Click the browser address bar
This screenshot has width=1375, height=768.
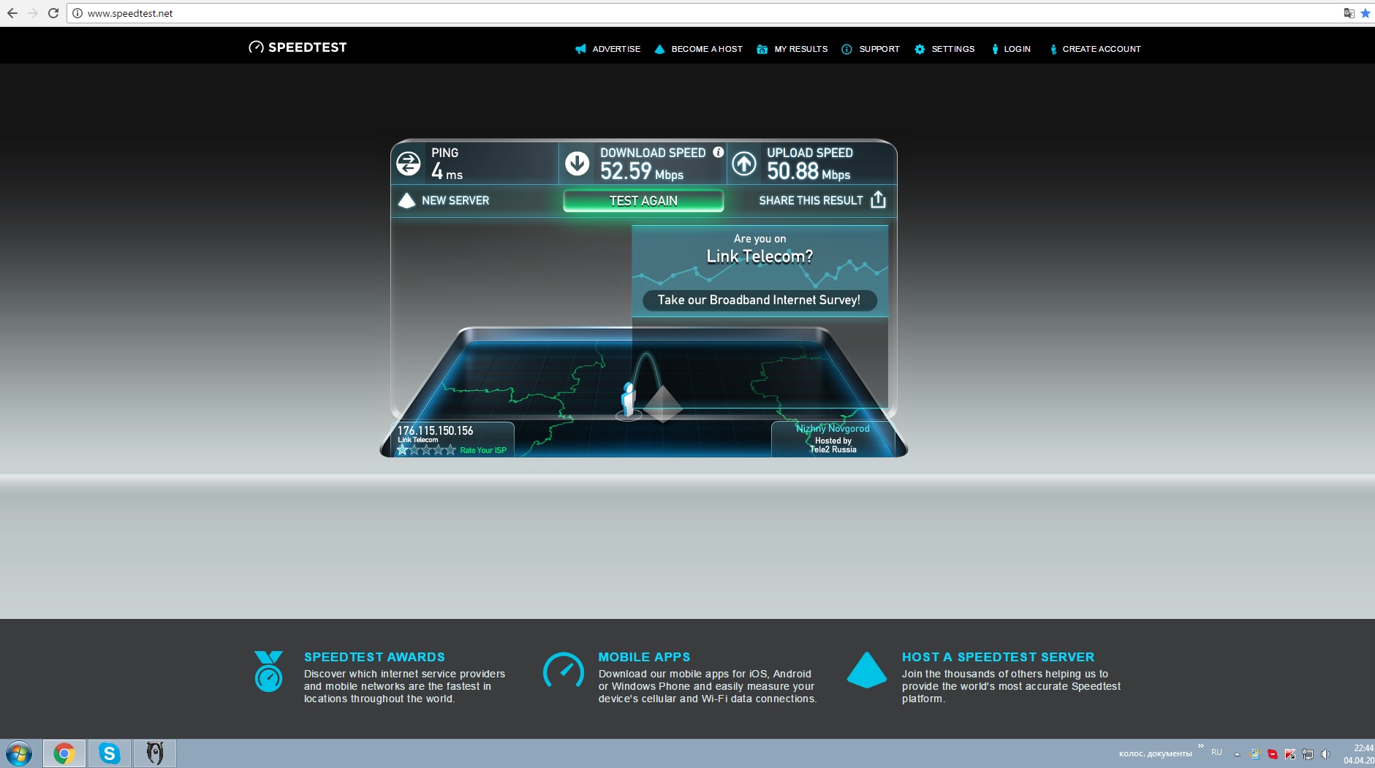pyautogui.click(x=658, y=13)
